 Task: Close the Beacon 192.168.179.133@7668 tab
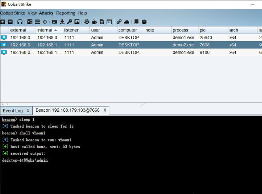point(105,111)
